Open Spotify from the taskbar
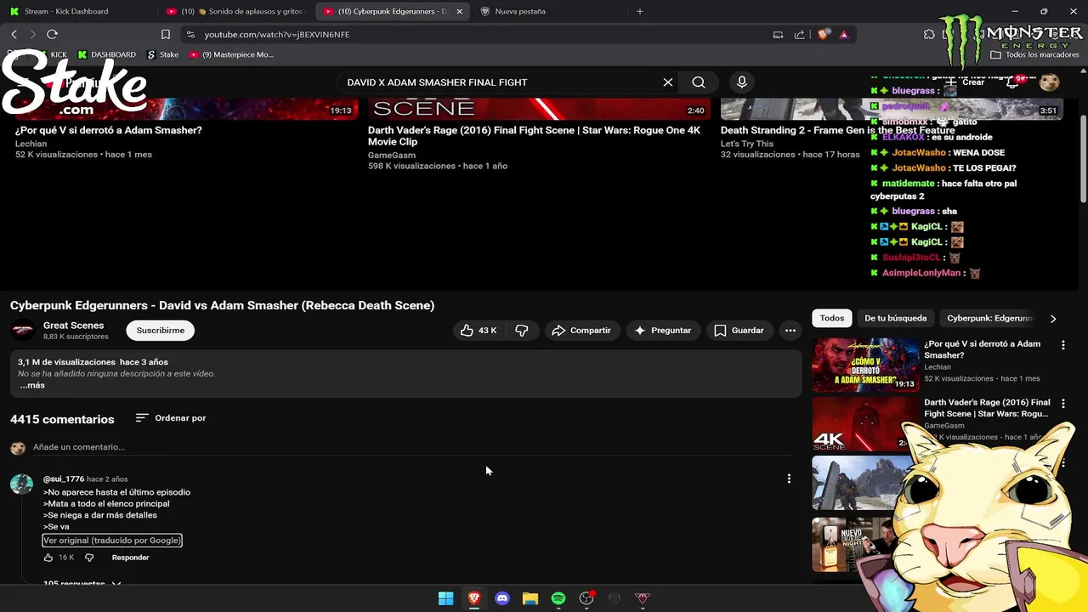 [x=558, y=598]
